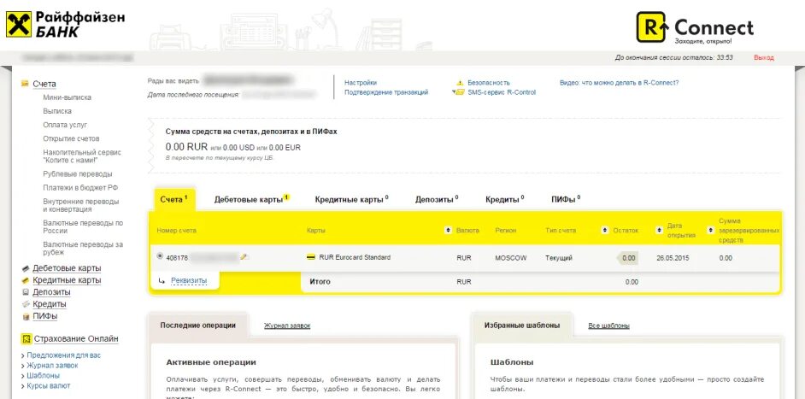The width and height of the screenshot is (805, 399).
Task: Open Валютные переводы по России
Action: (x=83, y=227)
